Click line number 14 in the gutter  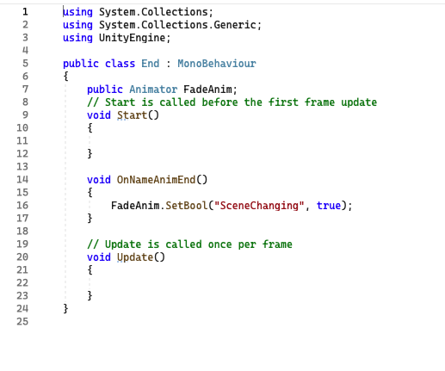pos(22,180)
